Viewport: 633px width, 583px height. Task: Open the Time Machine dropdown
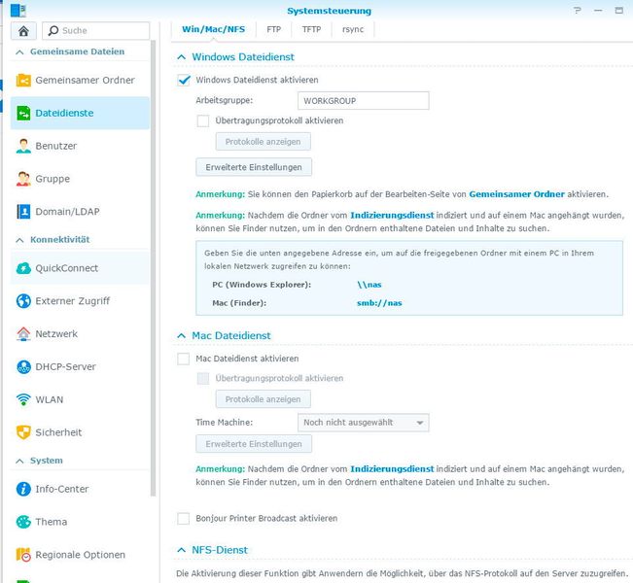pyautogui.click(x=364, y=423)
